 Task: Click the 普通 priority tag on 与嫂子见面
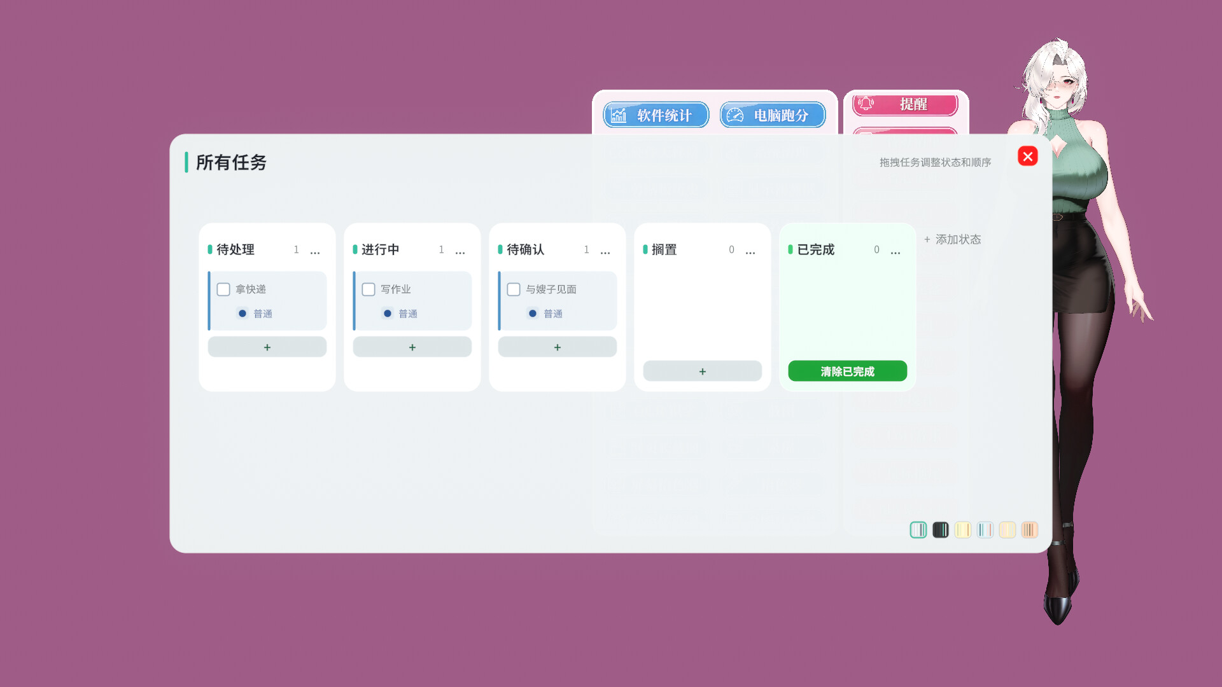point(545,314)
